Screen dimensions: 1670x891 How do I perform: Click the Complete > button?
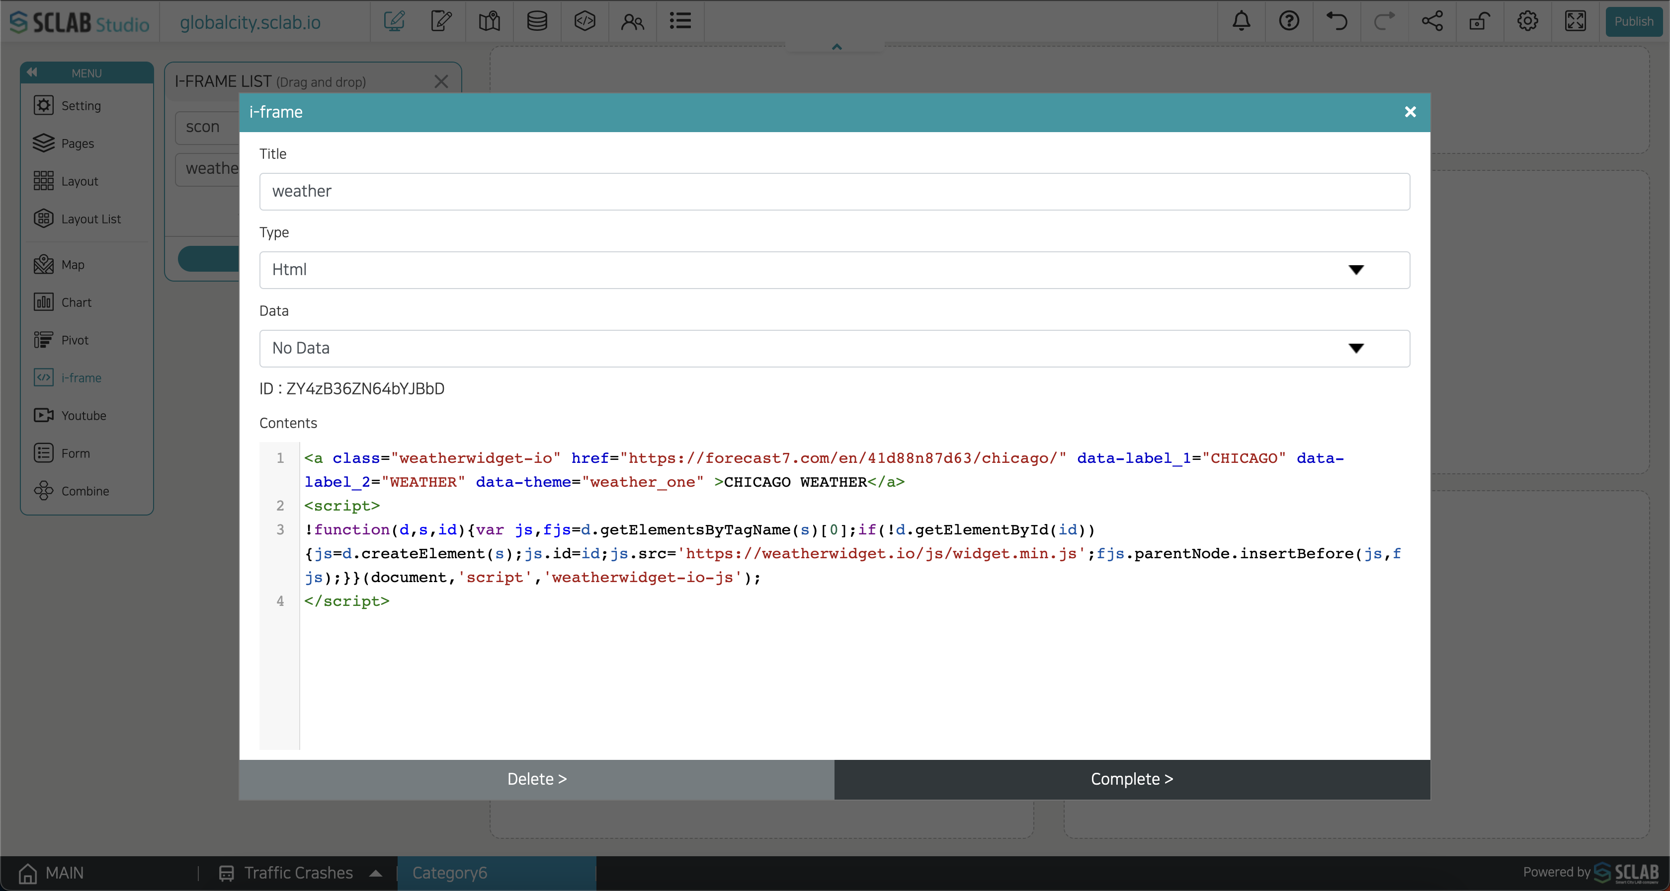coord(1132,780)
